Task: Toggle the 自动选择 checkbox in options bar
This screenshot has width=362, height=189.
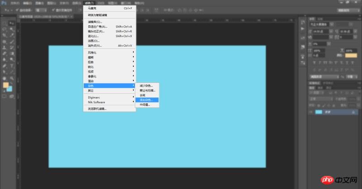Action: [x=17, y=10]
